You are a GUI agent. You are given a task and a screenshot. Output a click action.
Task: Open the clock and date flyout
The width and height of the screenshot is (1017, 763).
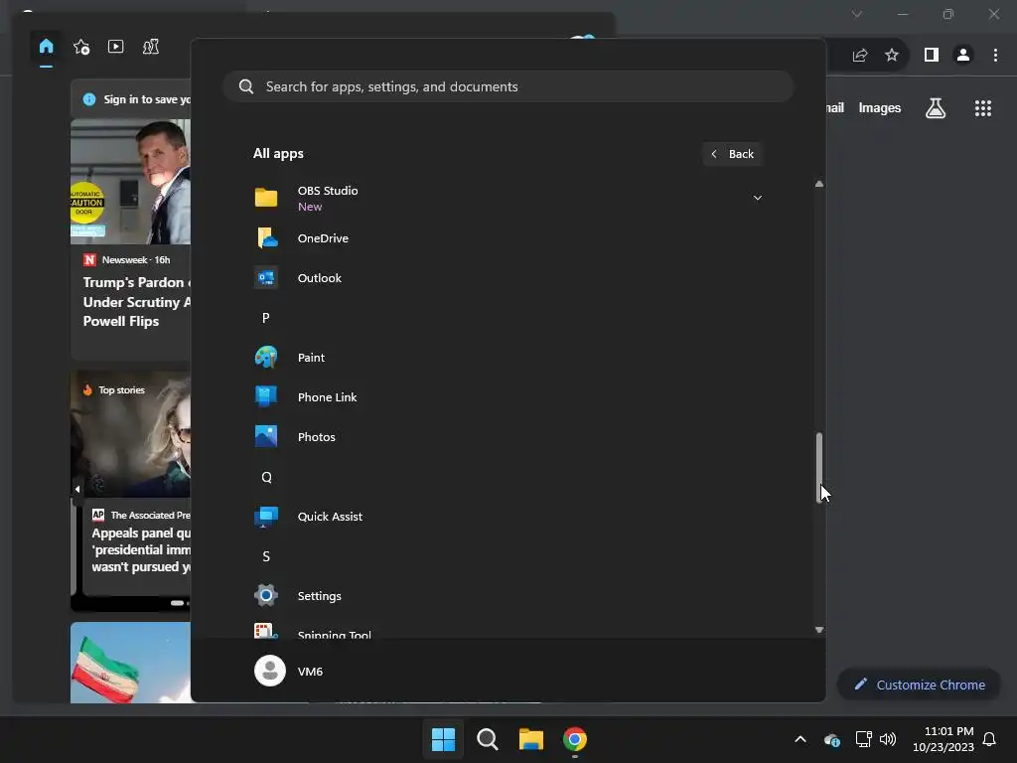click(943, 739)
